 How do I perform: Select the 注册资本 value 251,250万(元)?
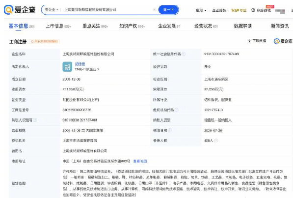73,89
